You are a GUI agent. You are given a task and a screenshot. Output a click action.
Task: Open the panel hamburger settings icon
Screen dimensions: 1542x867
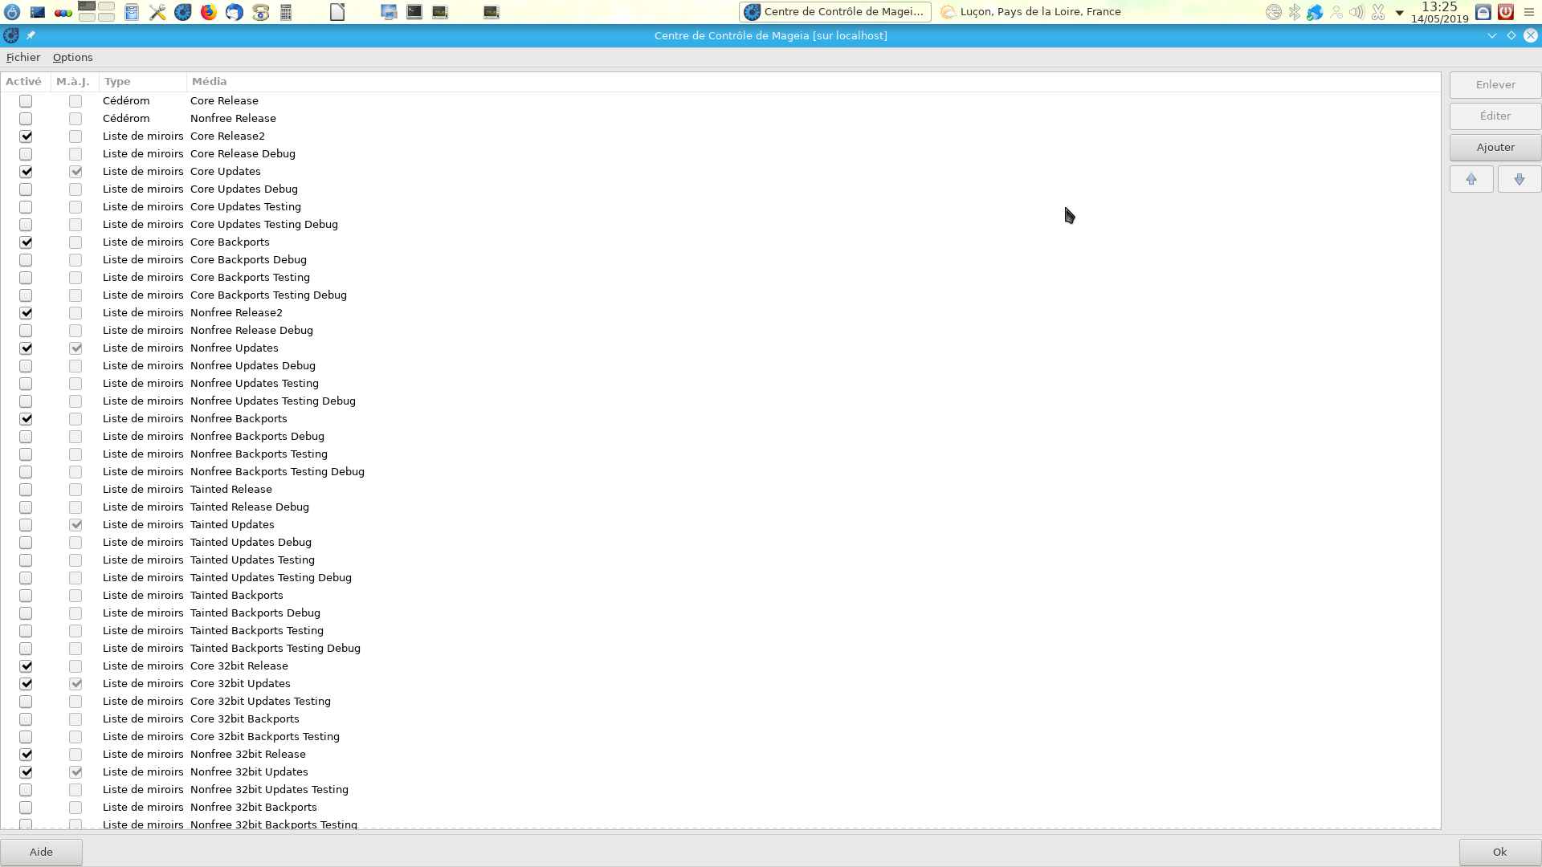1529,12
